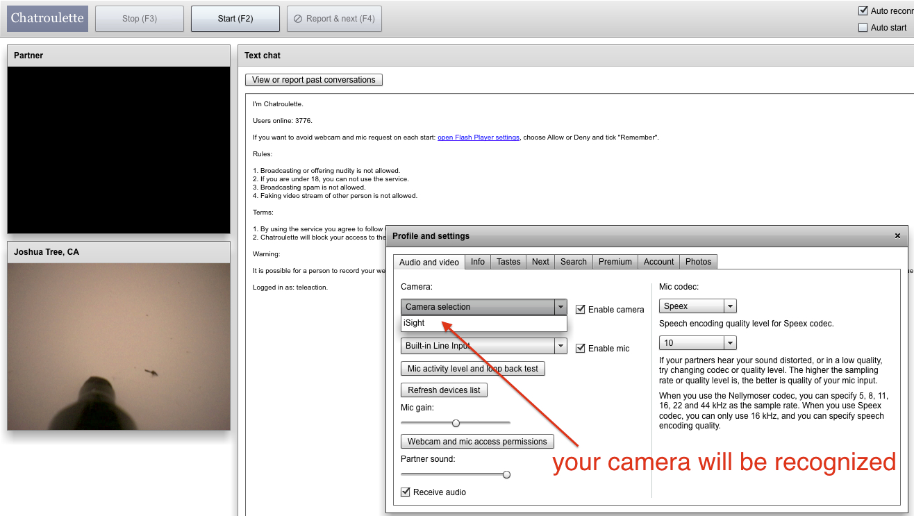Open the Photos tab
The height and width of the screenshot is (516, 914).
pos(698,262)
